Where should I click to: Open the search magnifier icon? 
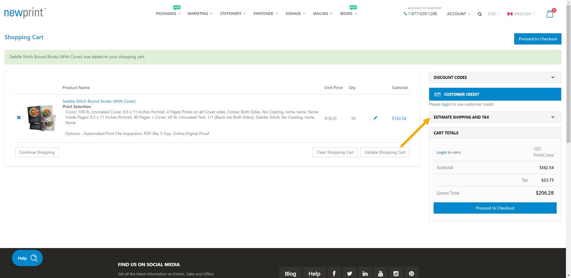[x=480, y=14]
